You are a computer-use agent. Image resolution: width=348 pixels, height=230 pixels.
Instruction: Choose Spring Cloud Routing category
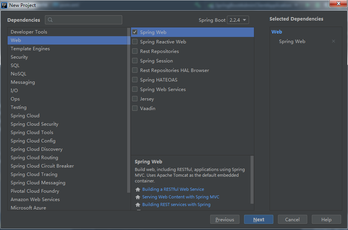[67, 158]
